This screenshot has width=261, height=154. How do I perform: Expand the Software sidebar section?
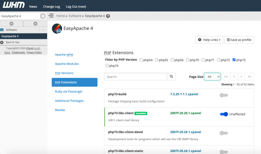[43, 30]
